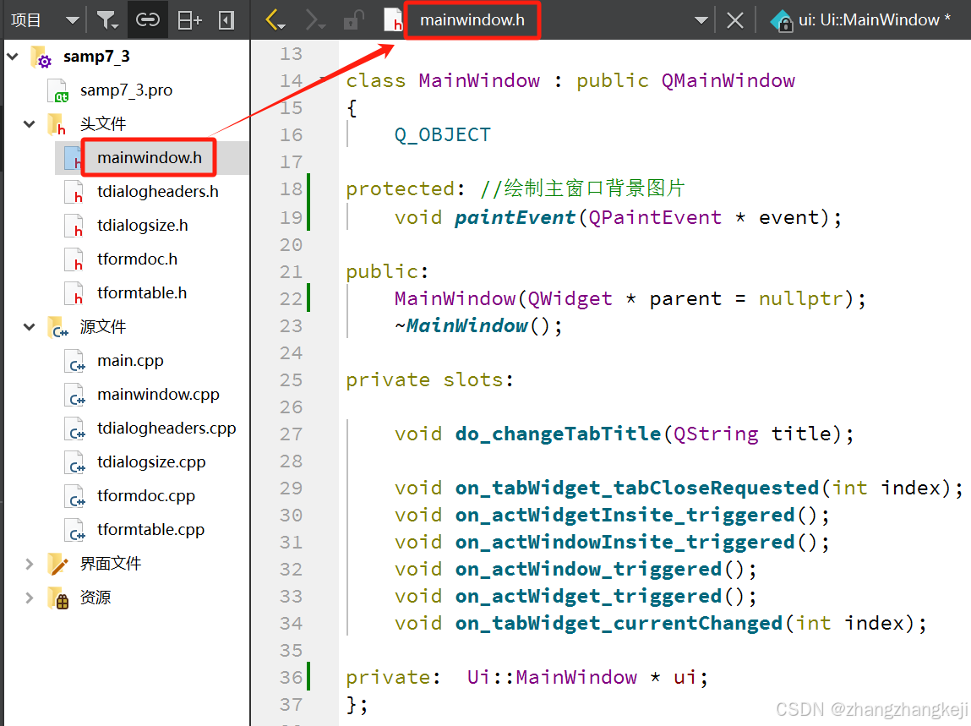Image resolution: width=971 pixels, height=726 pixels.
Task: Open tdialogheaders.h header file
Action: tap(158, 191)
